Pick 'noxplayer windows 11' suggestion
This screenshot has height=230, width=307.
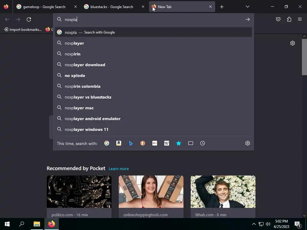[x=153, y=129]
